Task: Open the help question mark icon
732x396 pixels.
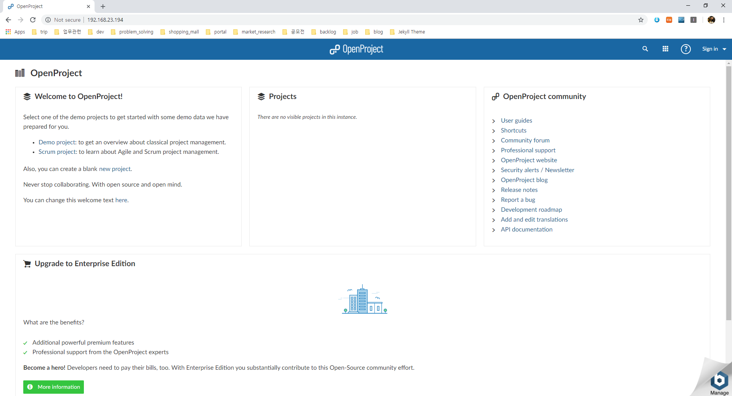Action: [x=685, y=49]
